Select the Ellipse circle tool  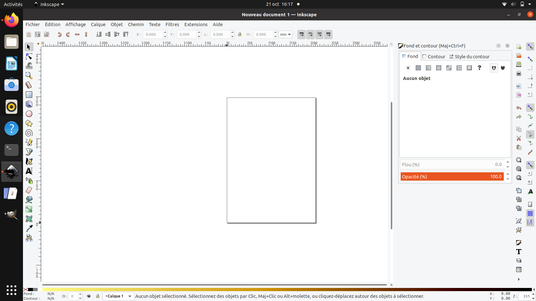[x=29, y=114]
